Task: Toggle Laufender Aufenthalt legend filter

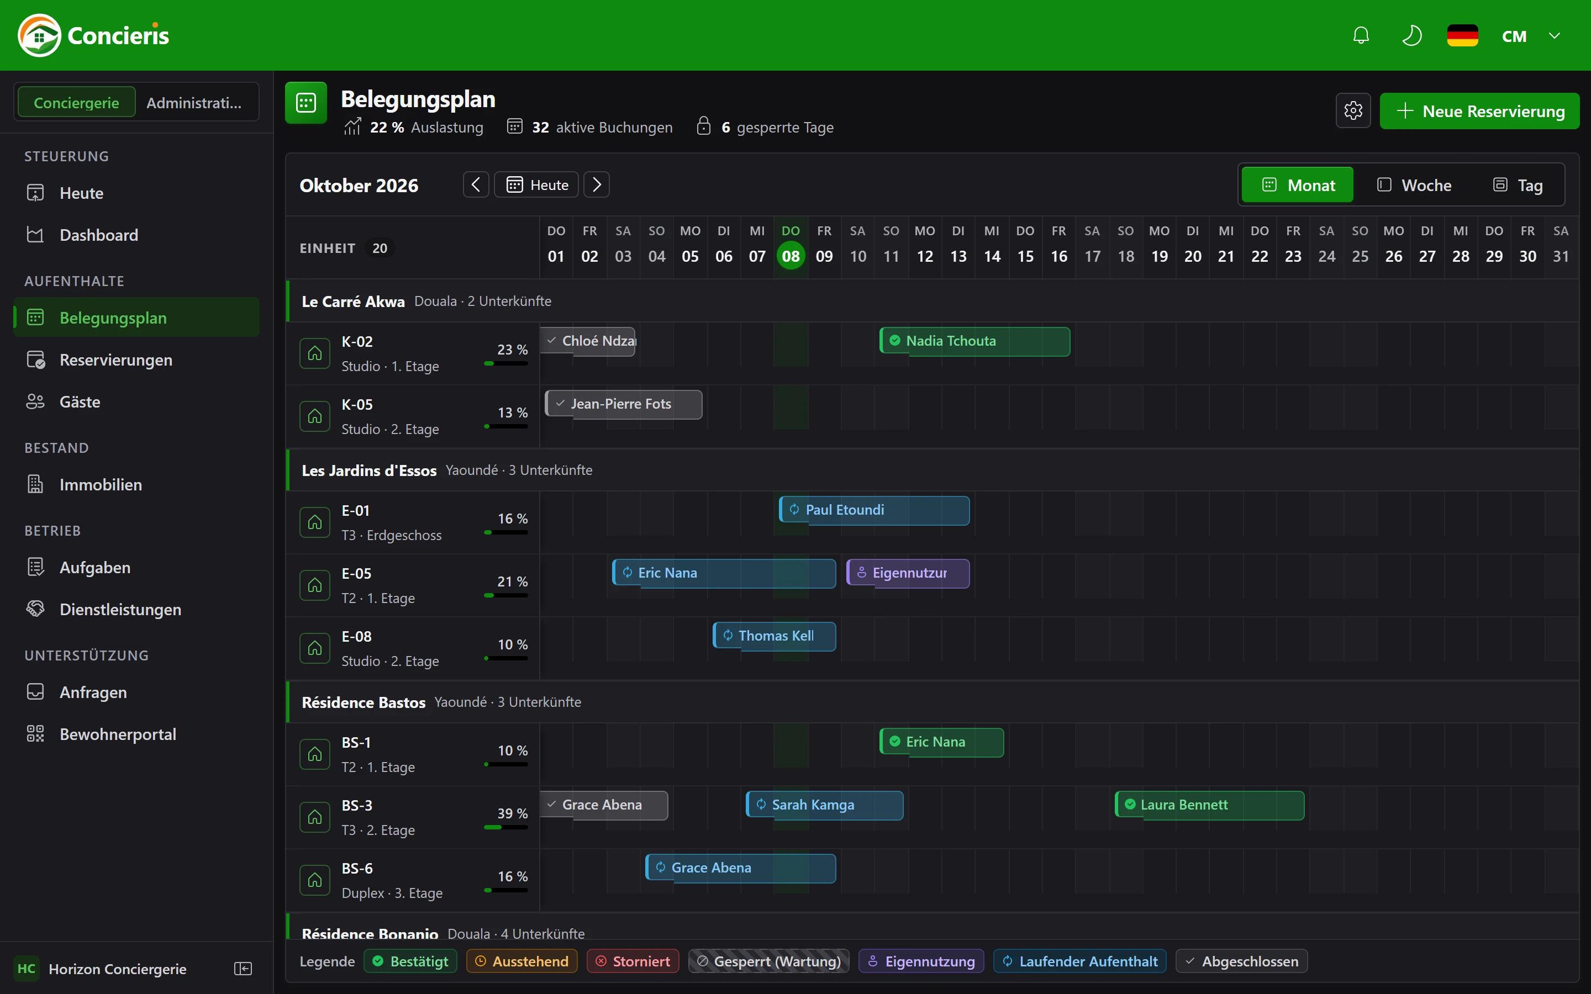Action: pyautogui.click(x=1080, y=961)
